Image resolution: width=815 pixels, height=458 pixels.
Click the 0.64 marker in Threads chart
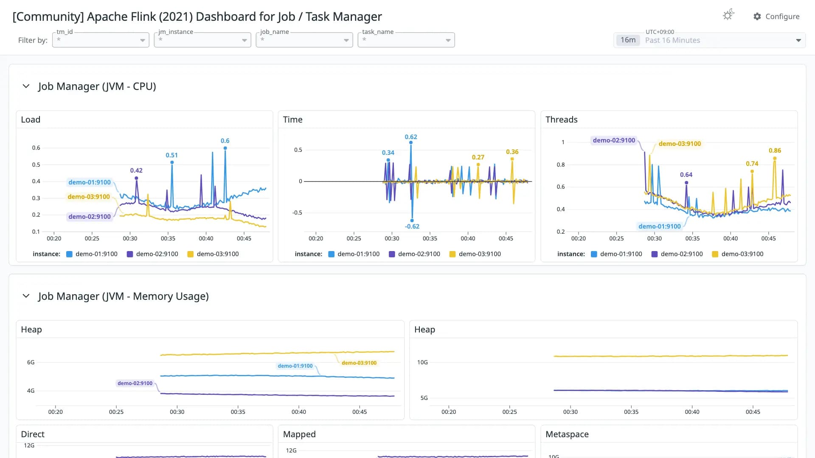(x=686, y=182)
